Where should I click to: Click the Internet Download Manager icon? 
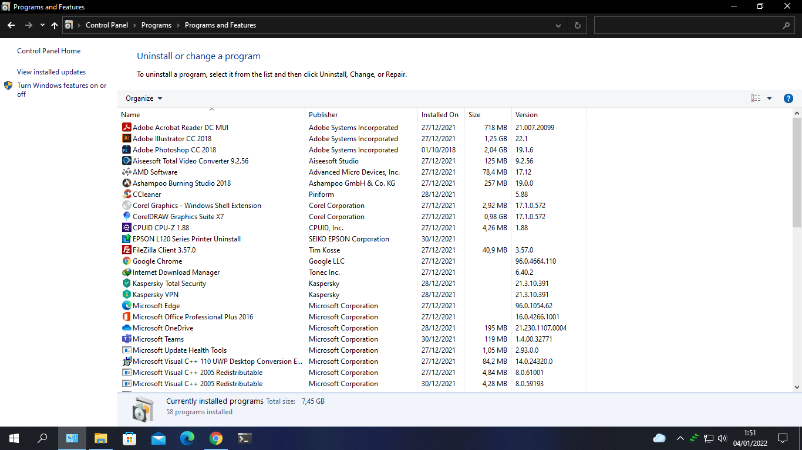coord(126,272)
